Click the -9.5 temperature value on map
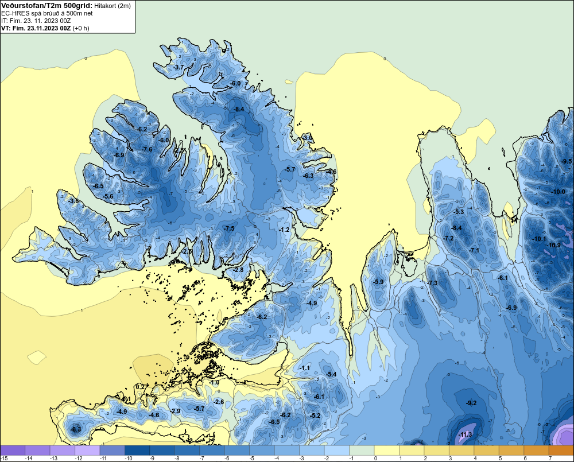 click(x=567, y=161)
